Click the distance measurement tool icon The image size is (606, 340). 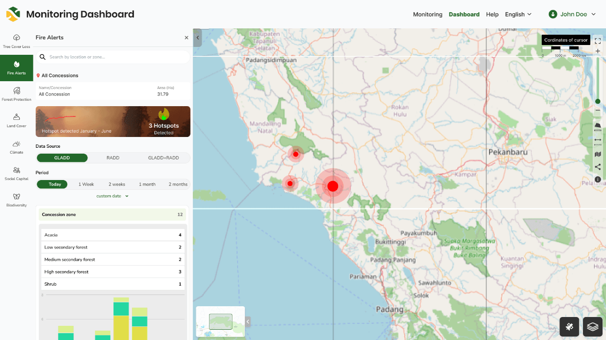point(598,141)
